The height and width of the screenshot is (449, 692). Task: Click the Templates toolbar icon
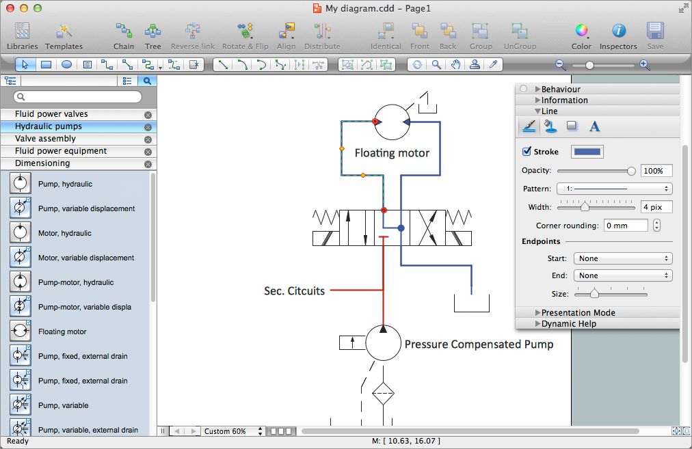tap(64, 36)
